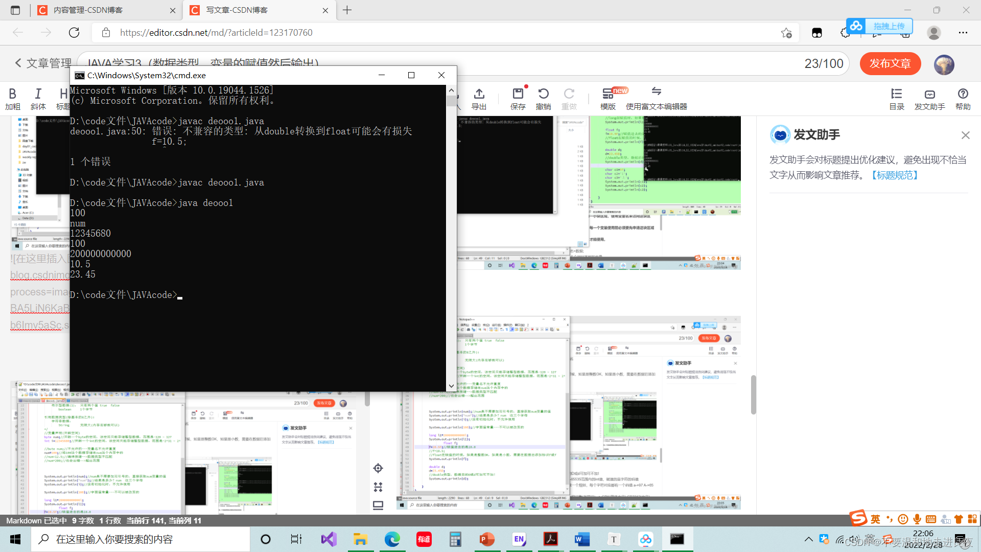981x552 pixels.
Task: Click the Sogou emoji smiley icon
Action: [x=903, y=519]
